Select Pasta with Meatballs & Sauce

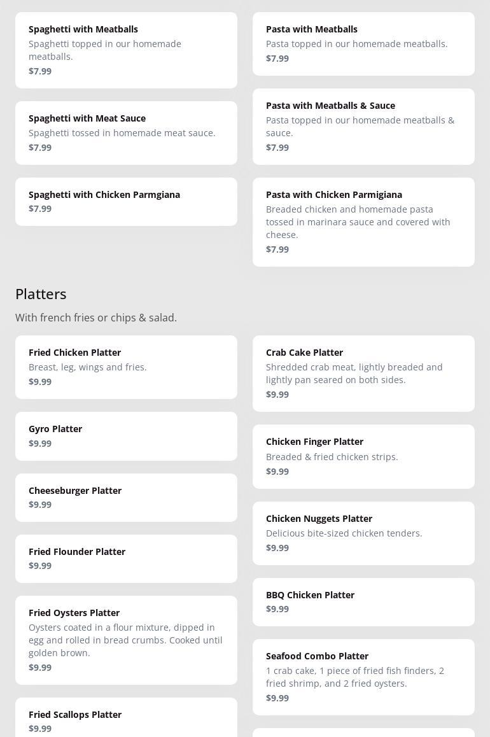coord(363,126)
